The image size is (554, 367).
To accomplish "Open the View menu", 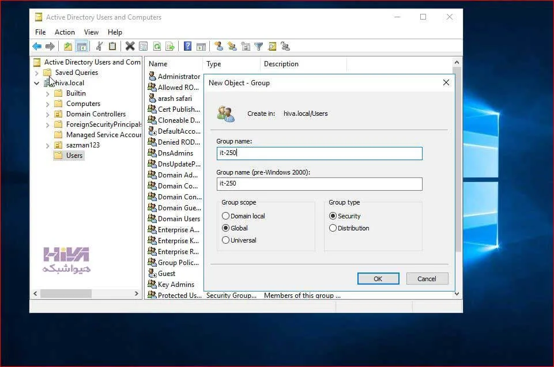I will click(91, 32).
